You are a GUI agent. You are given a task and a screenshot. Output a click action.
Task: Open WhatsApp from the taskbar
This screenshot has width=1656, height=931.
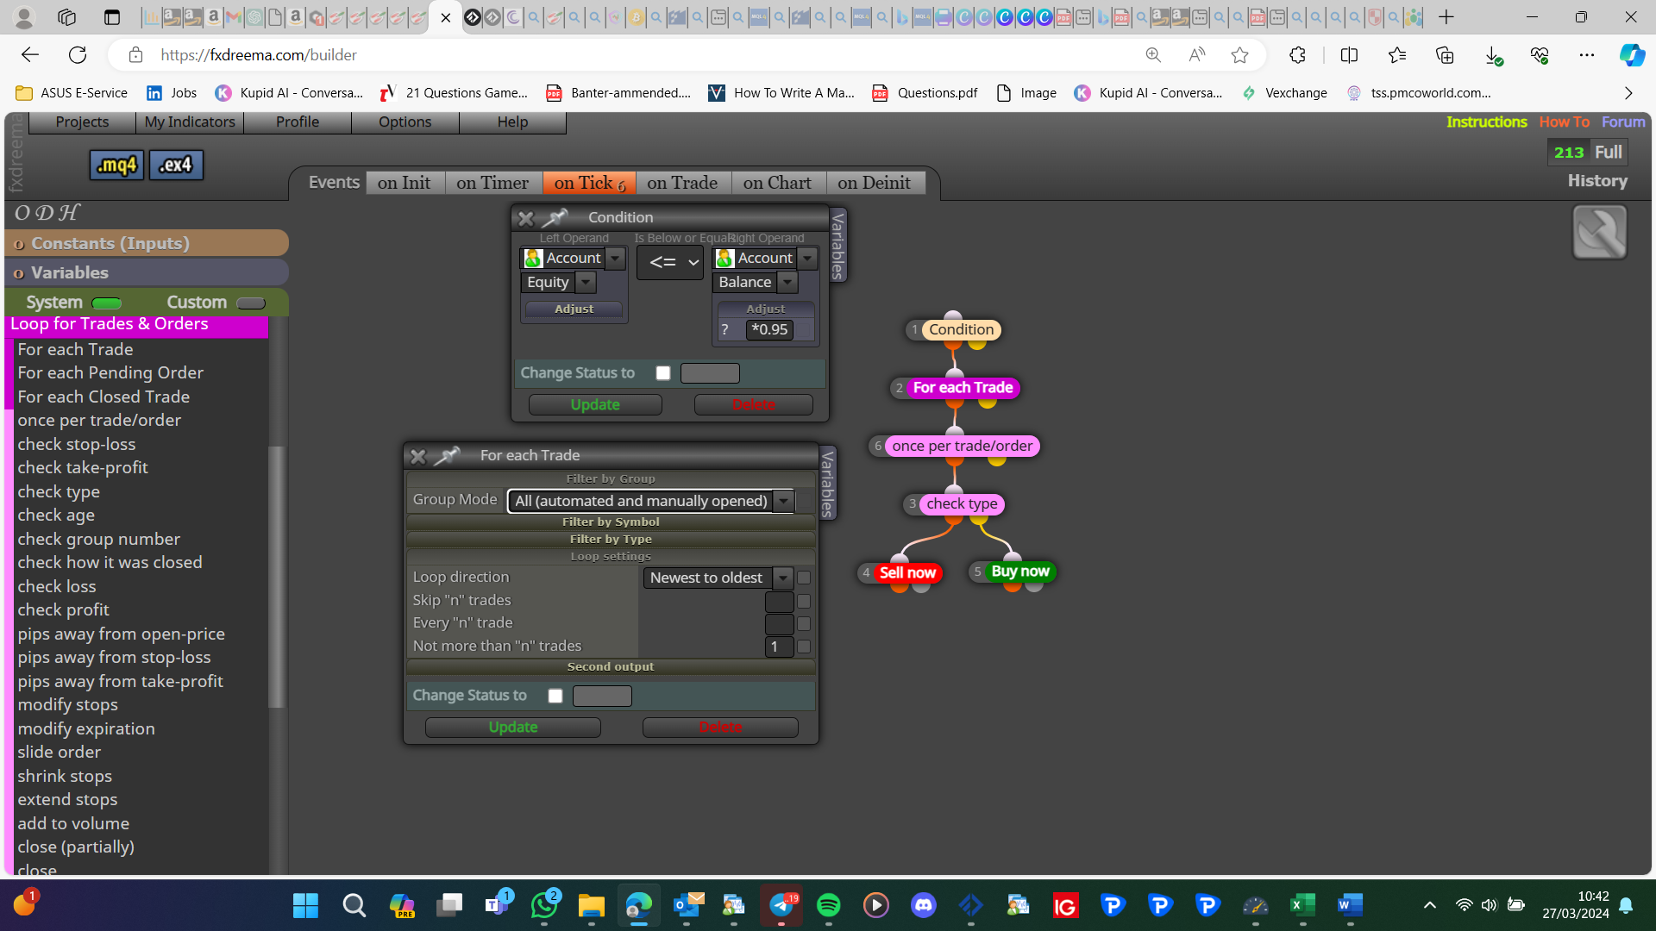[544, 905]
